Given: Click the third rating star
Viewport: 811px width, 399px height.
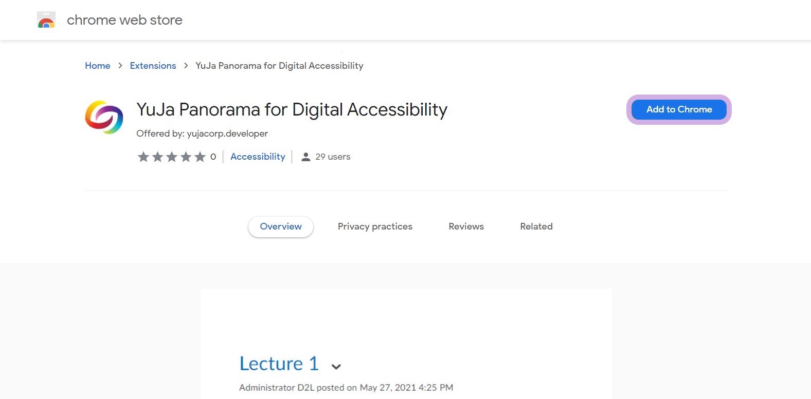Looking at the screenshot, I should pyautogui.click(x=171, y=157).
